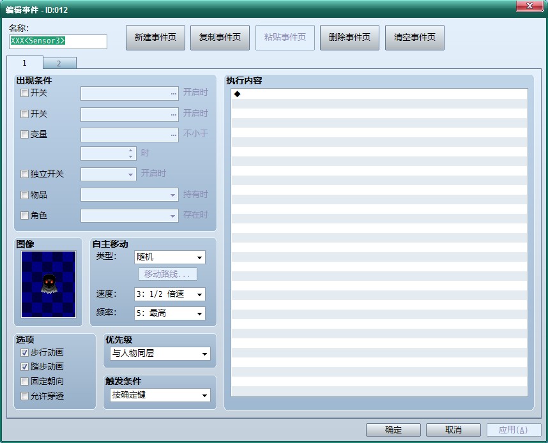Open the 类型 movement type dropdown
The image size is (548, 443).
coord(169,257)
